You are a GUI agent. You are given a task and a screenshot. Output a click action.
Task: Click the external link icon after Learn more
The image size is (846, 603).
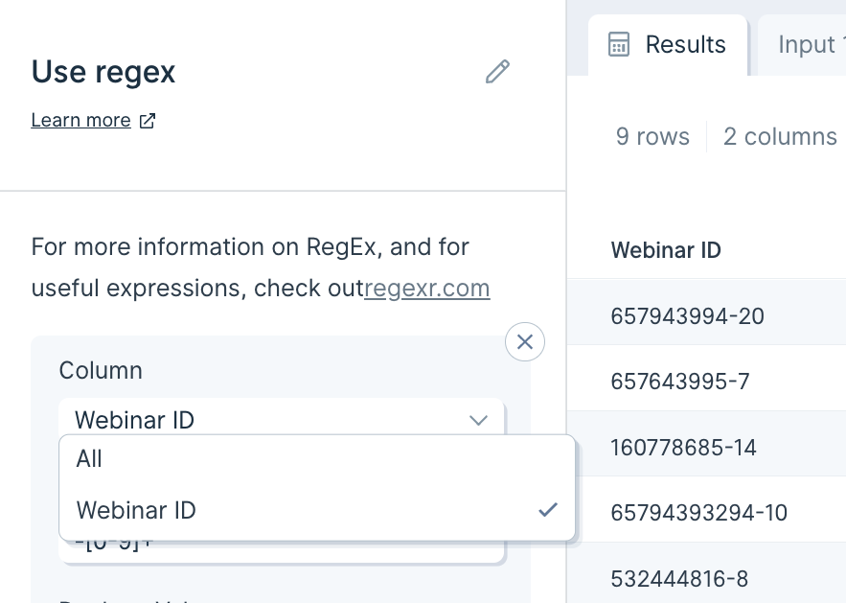148,121
